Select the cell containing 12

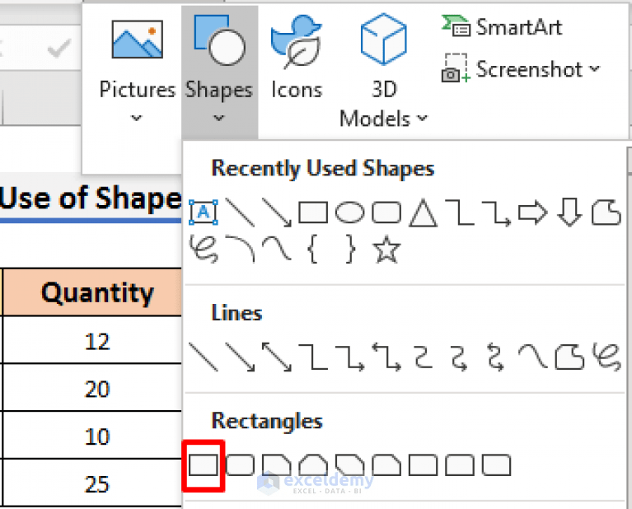click(x=92, y=339)
